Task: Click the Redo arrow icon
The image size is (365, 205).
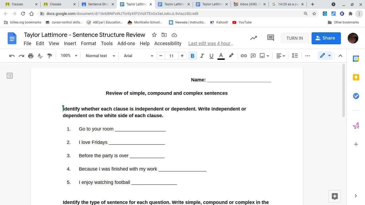Action: 21,56
